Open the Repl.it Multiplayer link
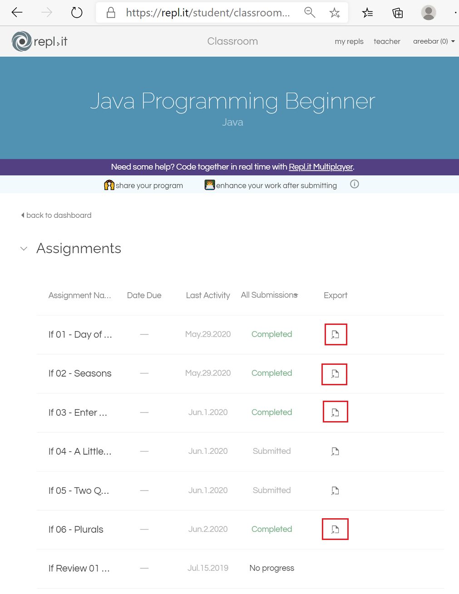The width and height of the screenshot is (459, 594). [x=321, y=167]
